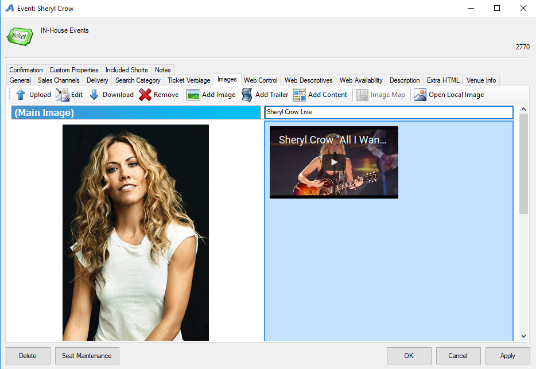Click the Add Trailer label

click(272, 95)
